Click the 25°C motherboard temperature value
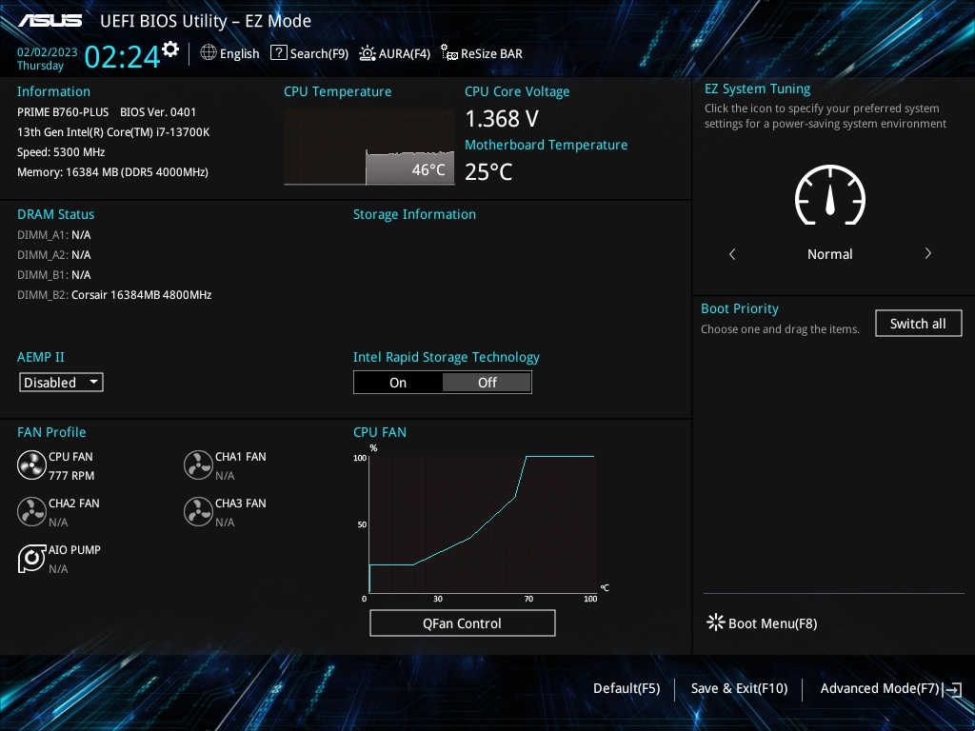The height and width of the screenshot is (731, 975). (x=488, y=171)
